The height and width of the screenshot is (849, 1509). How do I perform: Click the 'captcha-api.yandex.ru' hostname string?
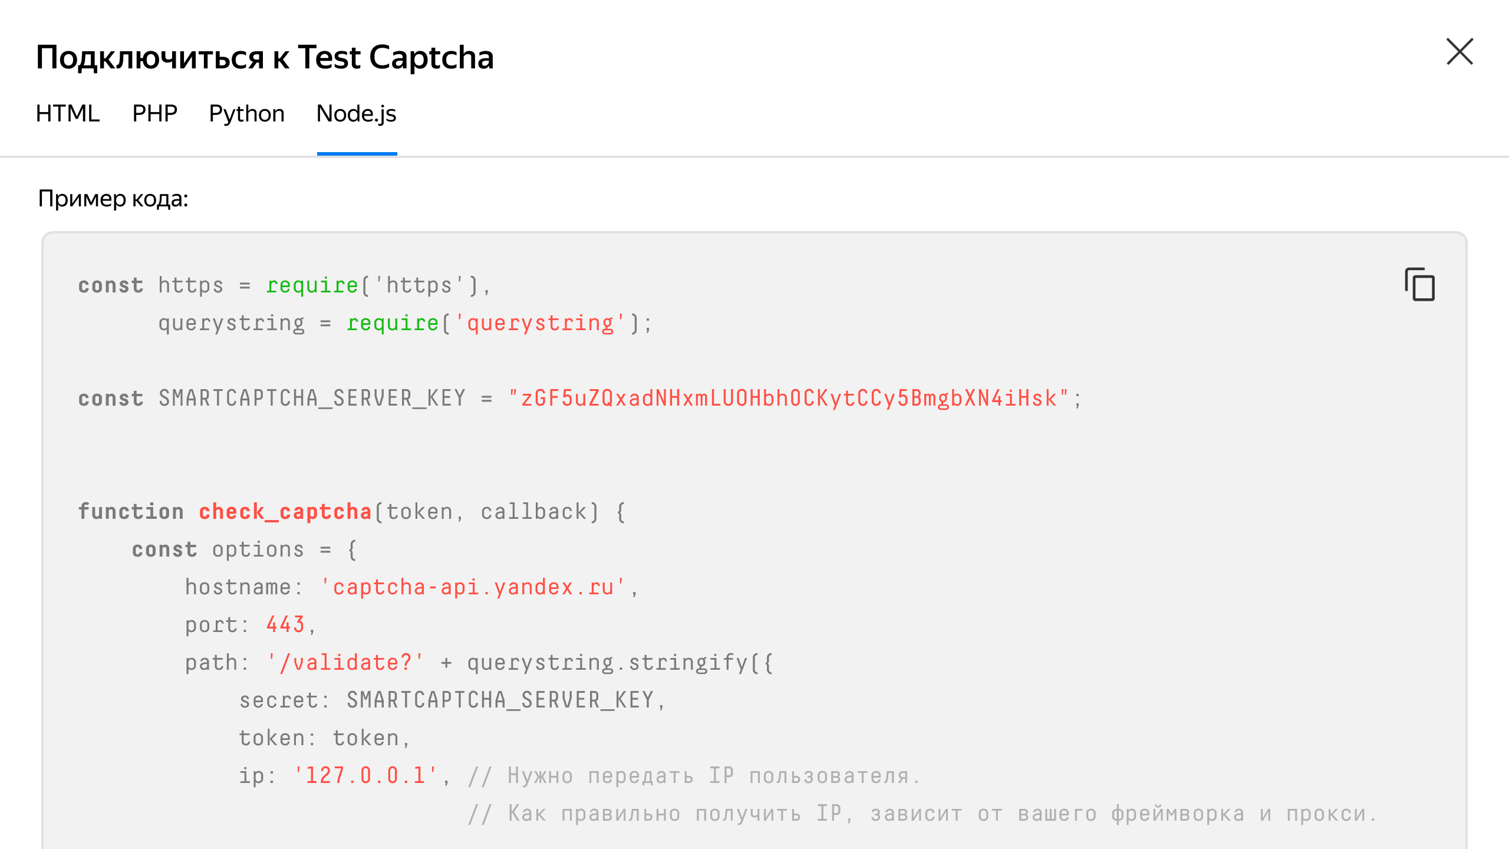point(473,587)
